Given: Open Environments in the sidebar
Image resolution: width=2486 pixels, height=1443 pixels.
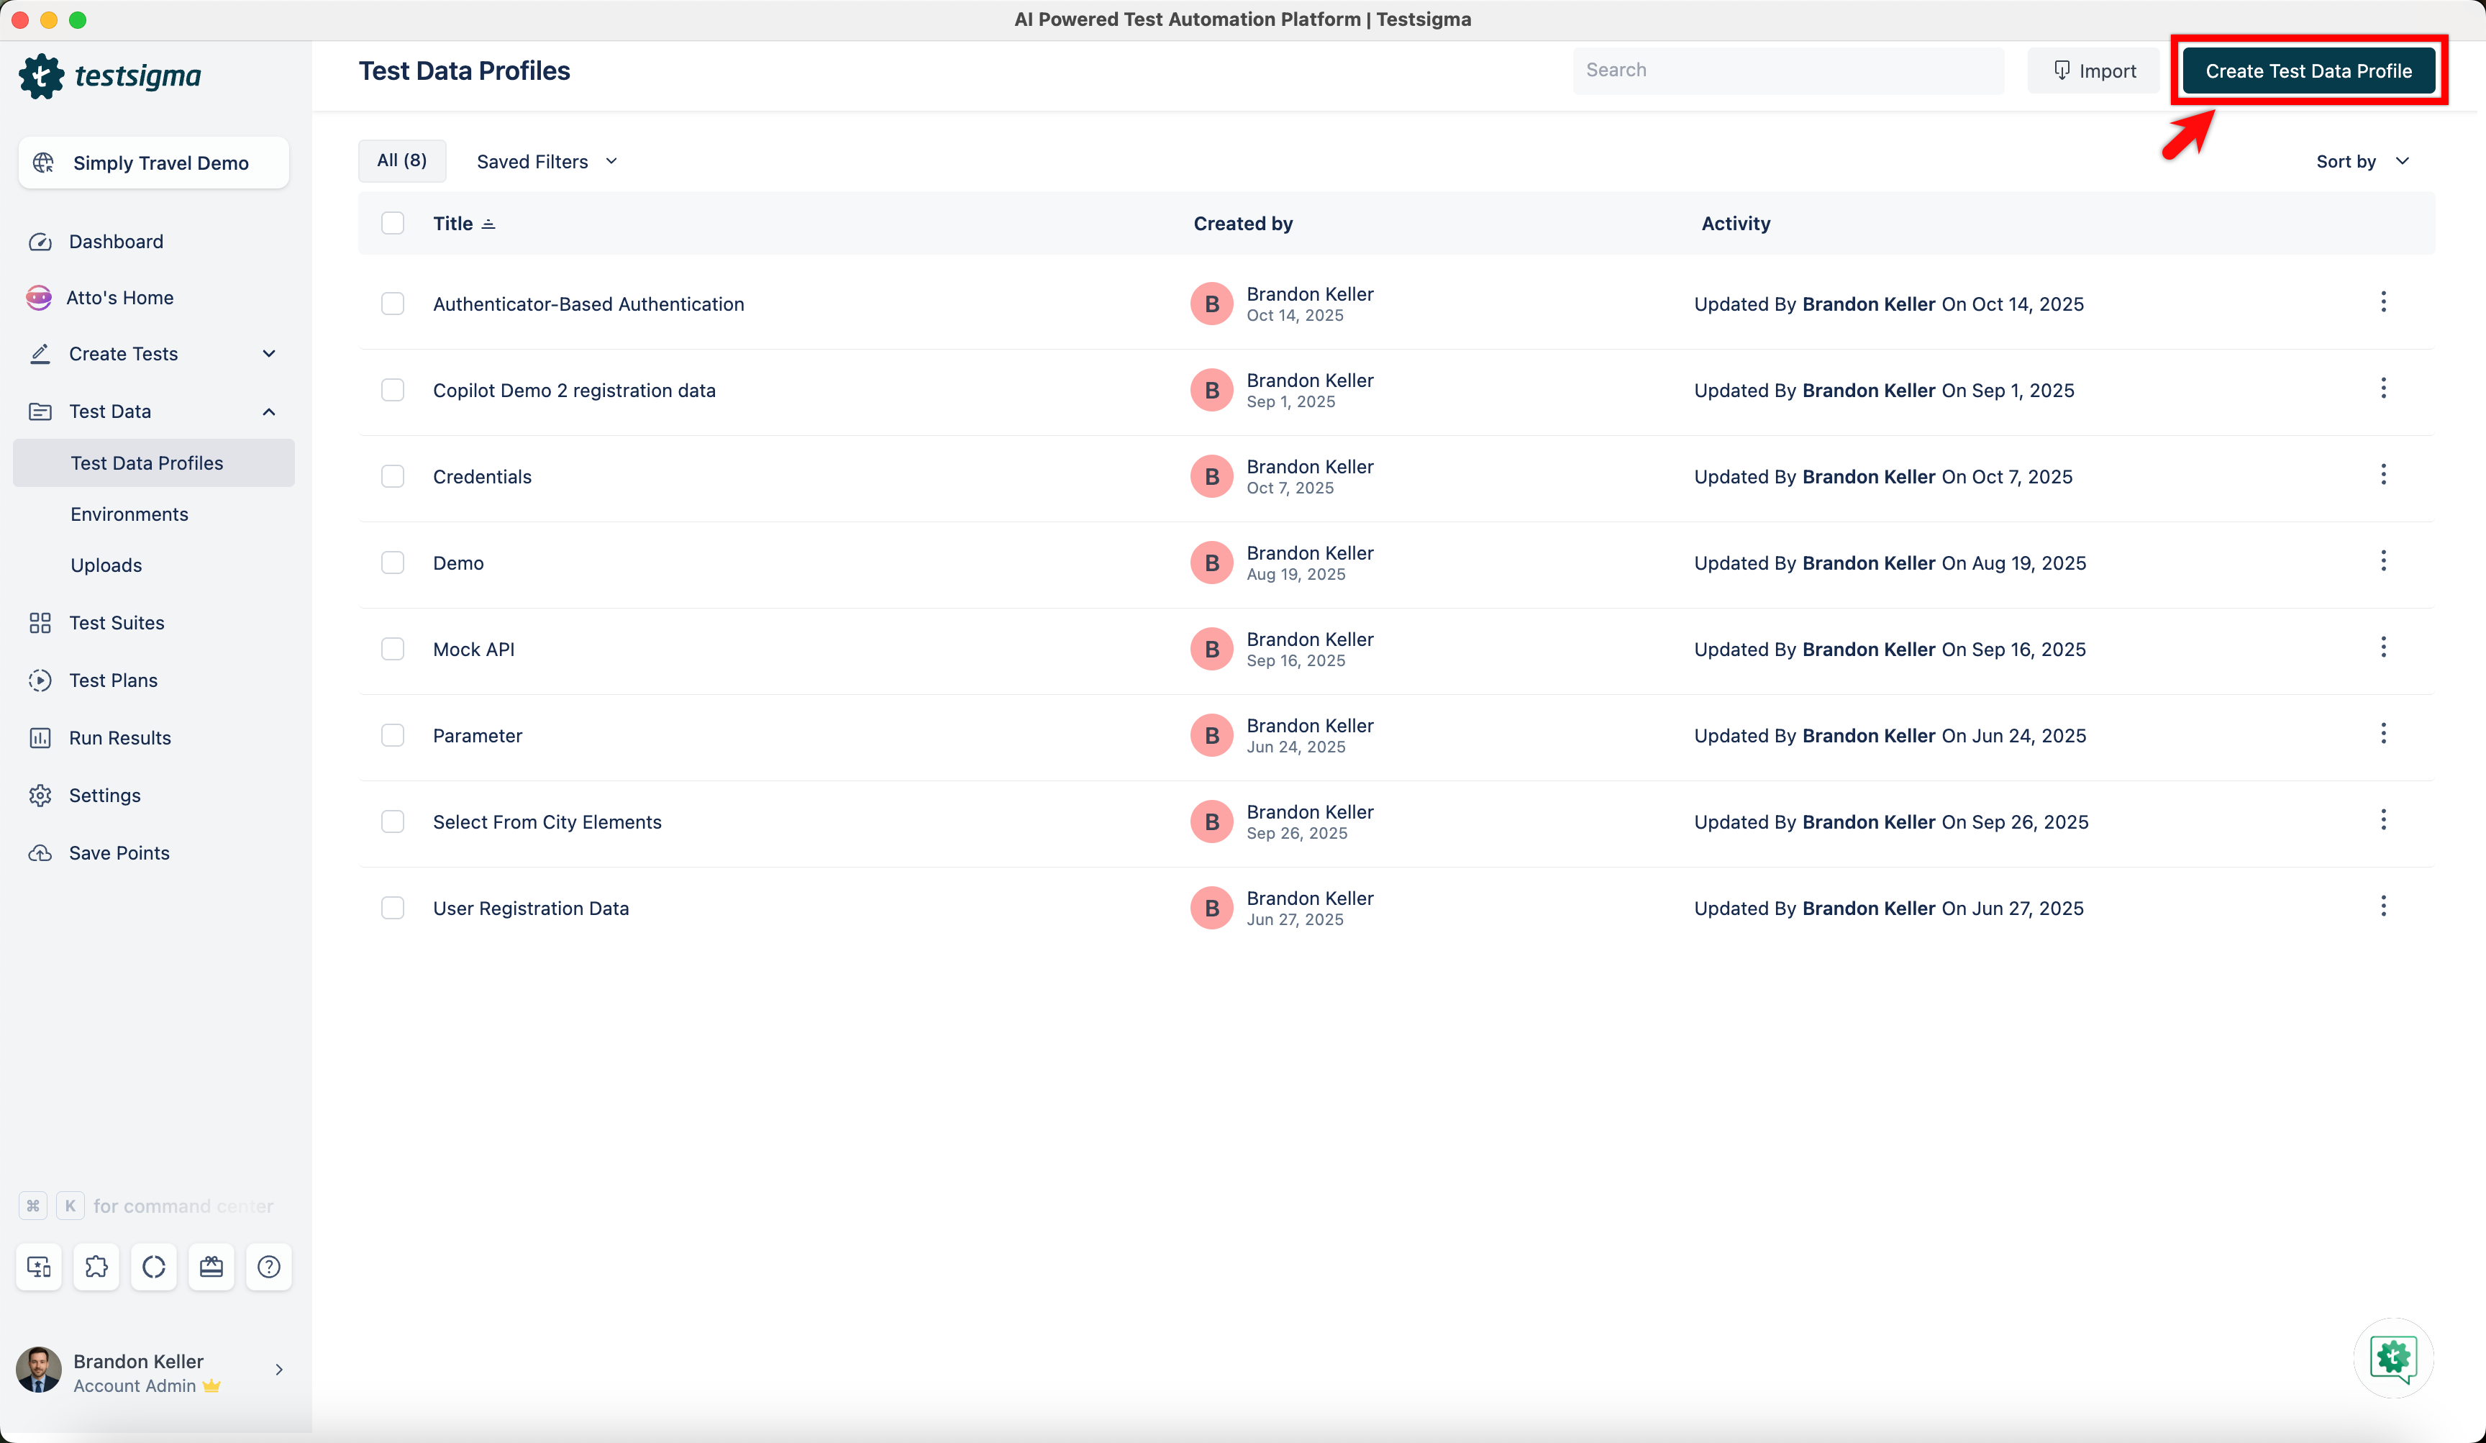Looking at the screenshot, I should click(x=129, y=514).
